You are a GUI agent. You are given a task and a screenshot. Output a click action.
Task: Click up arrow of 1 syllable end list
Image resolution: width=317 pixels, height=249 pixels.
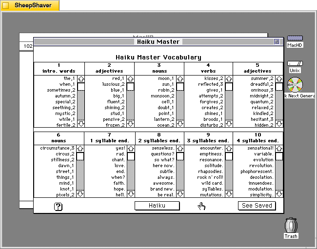(131, 149)
